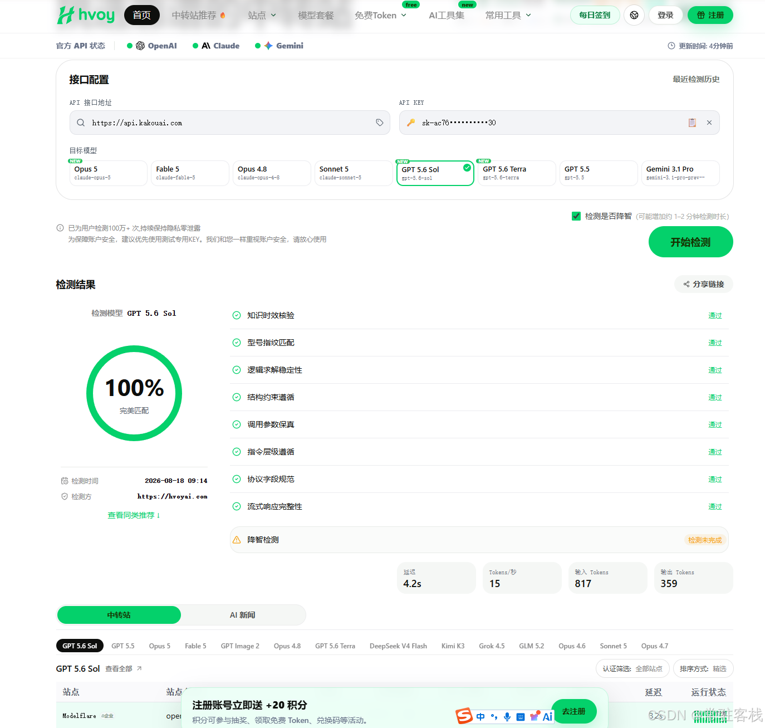Screen dimensions: 765x728
Task: Click the API KEY input field
Action: [x=560, y=123]
